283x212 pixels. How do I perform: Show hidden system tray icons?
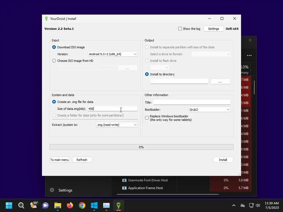[234, 205]
